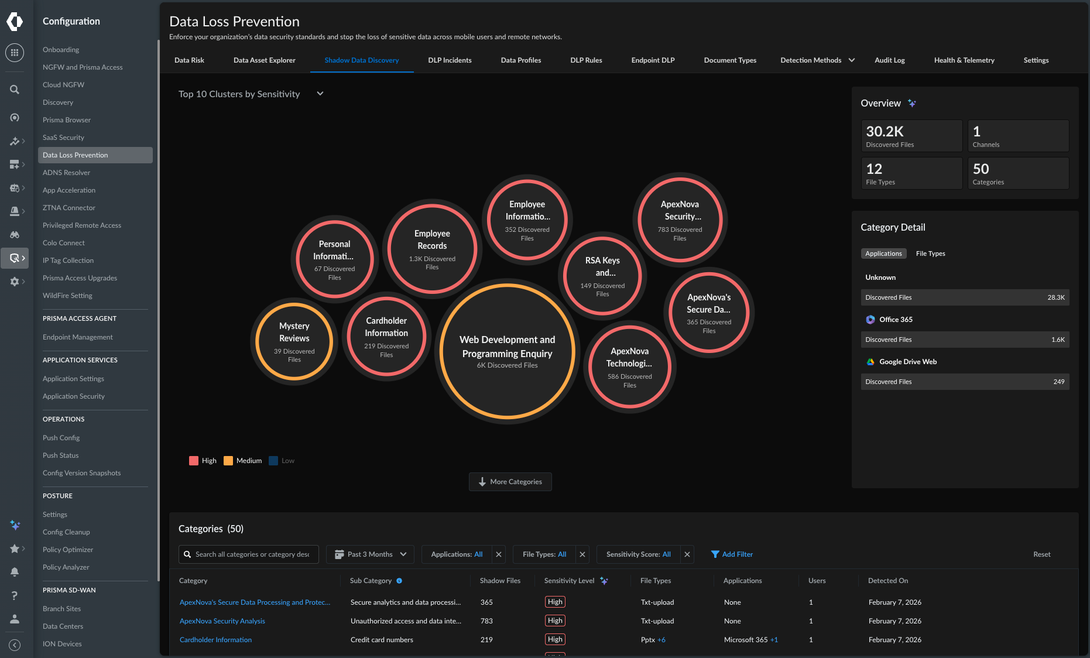Open the search magnifier in sidebar rail
Screen dimensions: 1090x658
[x=15, y=90]
